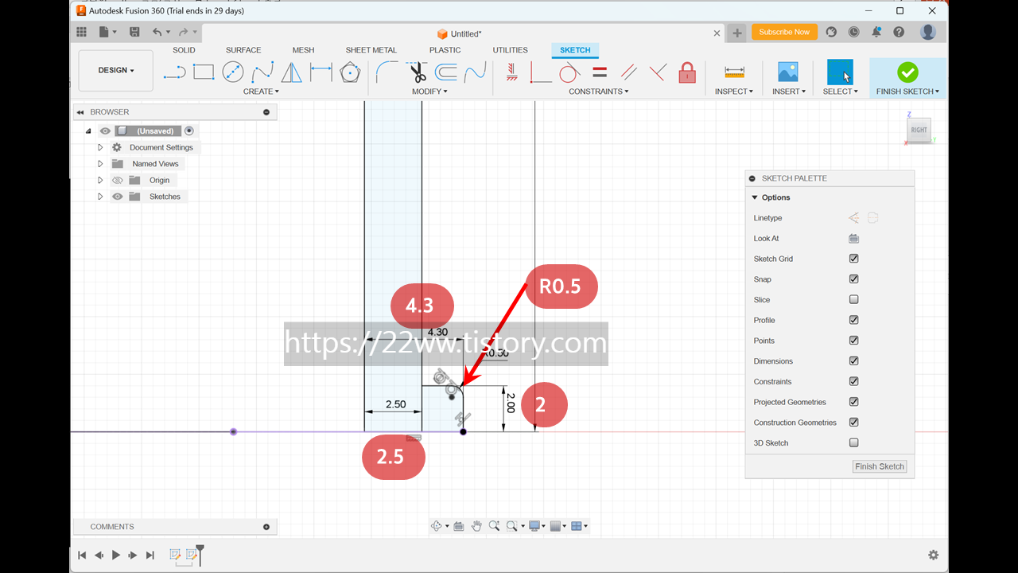Click the Look At icon in Sketch Palette
This screenshot has height=573, width=1018.
click(x=853, y=238)
